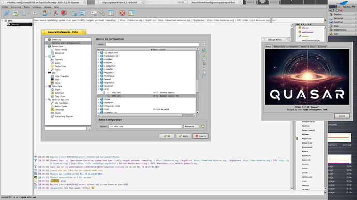Open new IRC context toolbar icon
The image size is (357, 200).
point(15,13)
